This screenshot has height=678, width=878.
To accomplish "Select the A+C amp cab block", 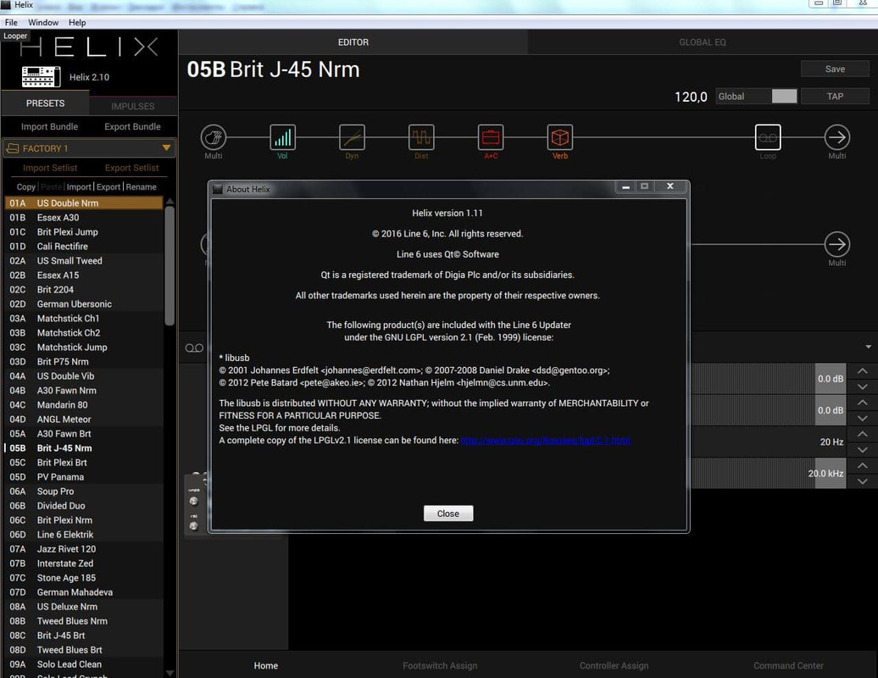I will click(x=491, y=137).
